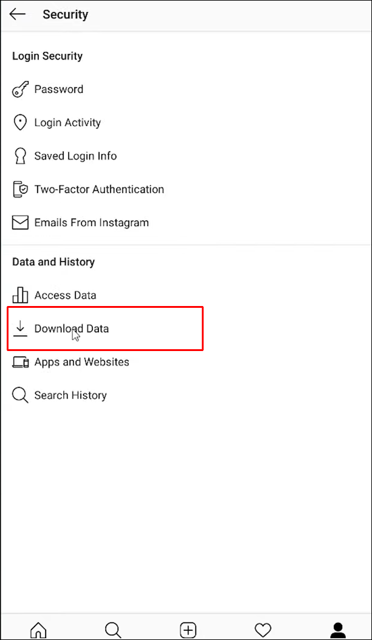372x640 pixels.
Task: Click the magnifier icon beside Search History
Action: pyautogui.click(x=21, y=396)
